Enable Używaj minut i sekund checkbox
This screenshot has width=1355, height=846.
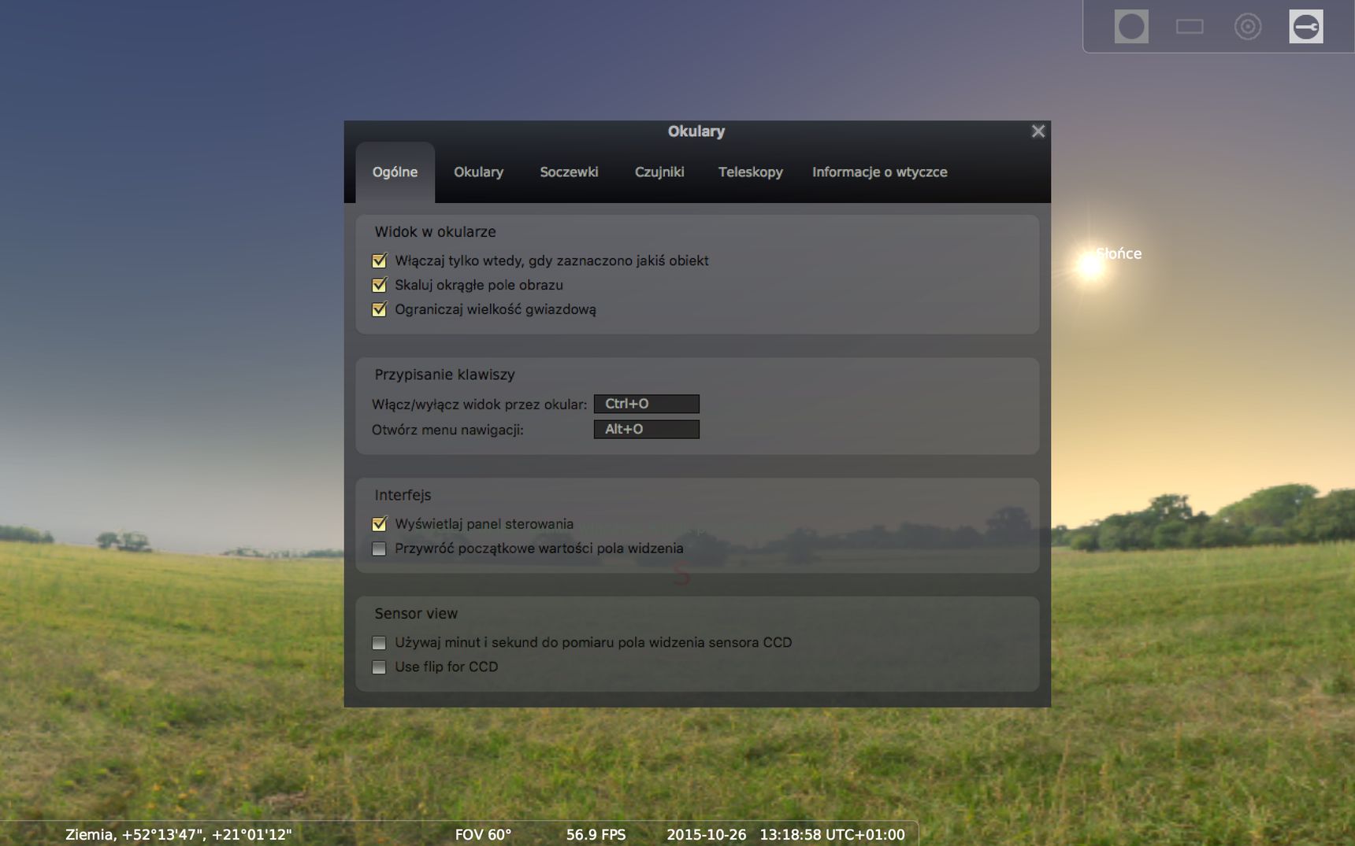[x=379, y=643]
